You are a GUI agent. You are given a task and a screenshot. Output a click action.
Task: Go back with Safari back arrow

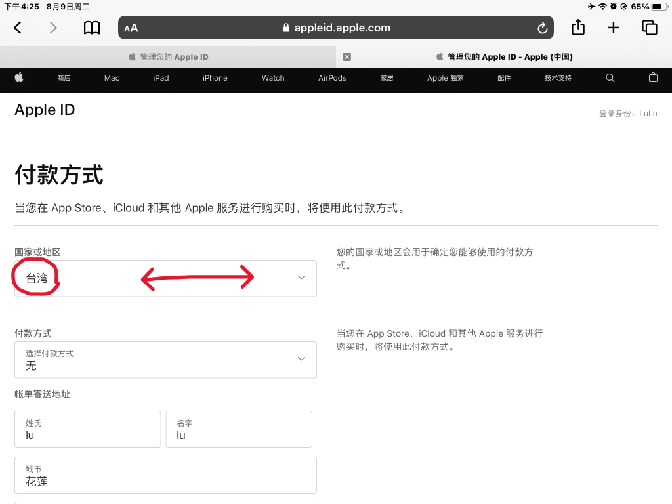click(18, 28)
